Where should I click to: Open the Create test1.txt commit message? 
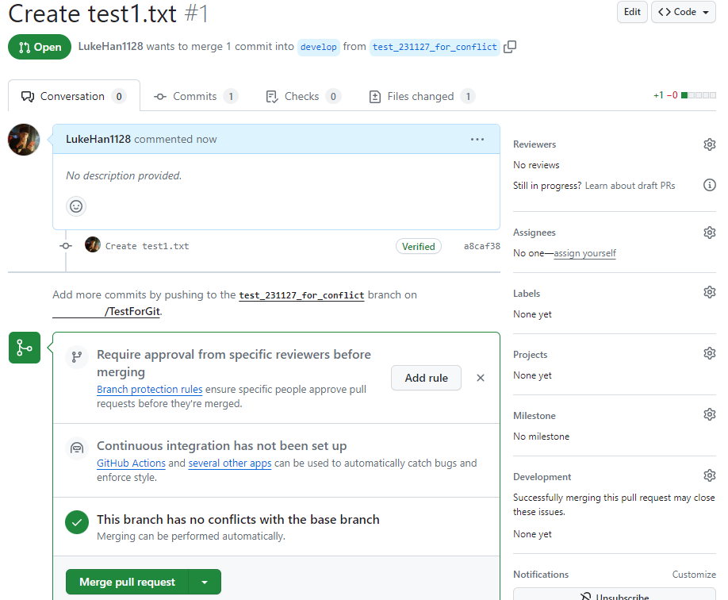click(x=148, y=246)
